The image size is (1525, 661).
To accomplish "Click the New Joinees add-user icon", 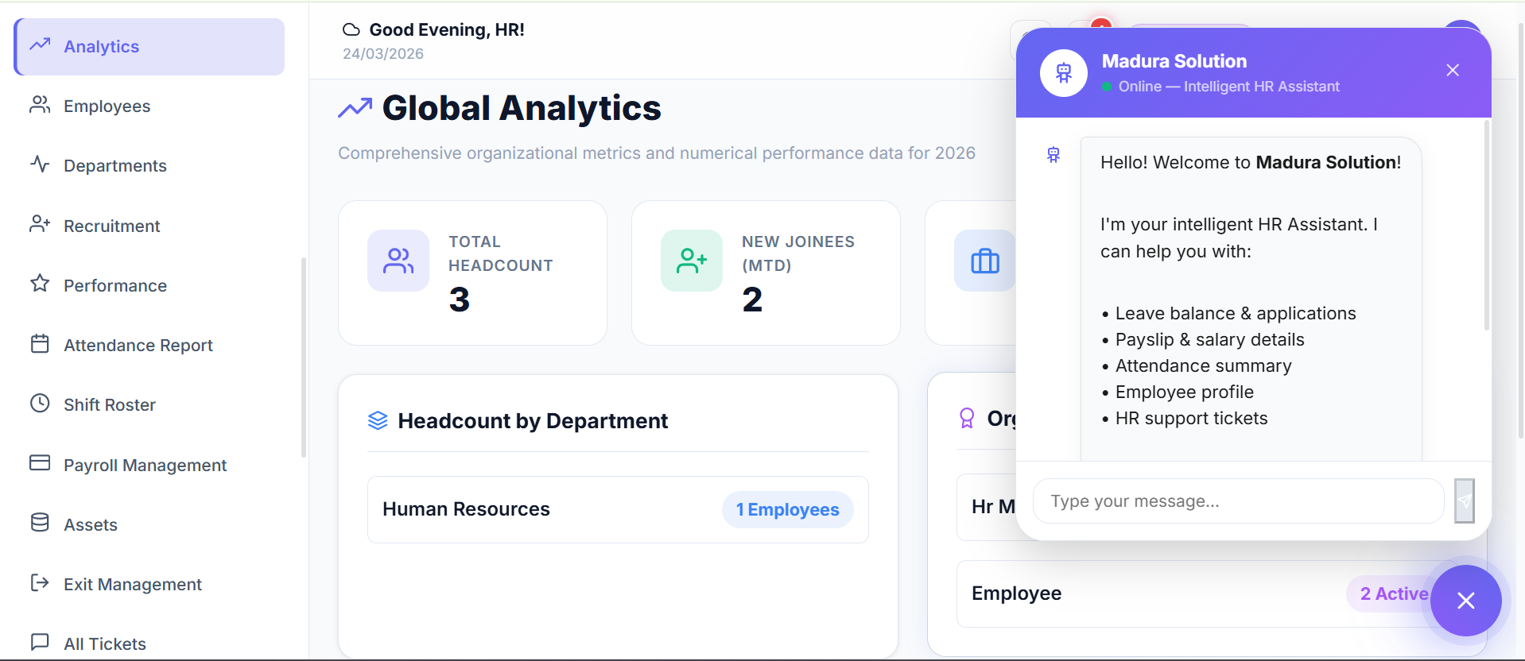I will tap(692, 261).
